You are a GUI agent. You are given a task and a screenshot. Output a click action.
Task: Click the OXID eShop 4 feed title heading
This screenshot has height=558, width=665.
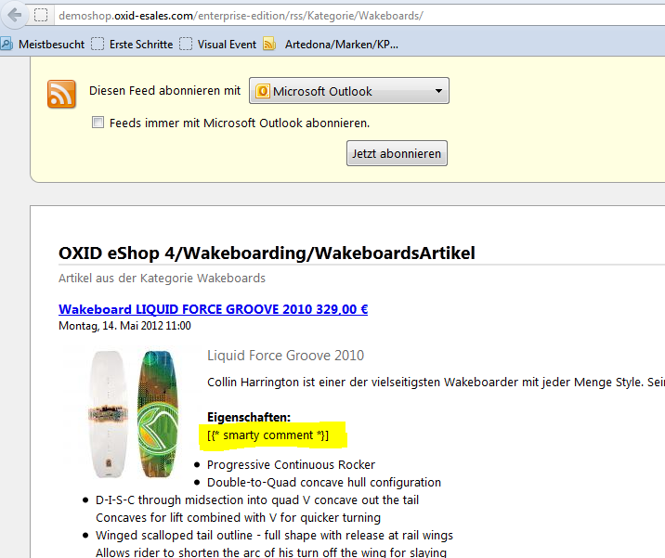(x=267, y=253)
